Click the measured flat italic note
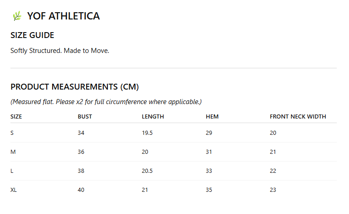Image resolution: width=349 pixels, height=214 pixels. tap(106, 102)
